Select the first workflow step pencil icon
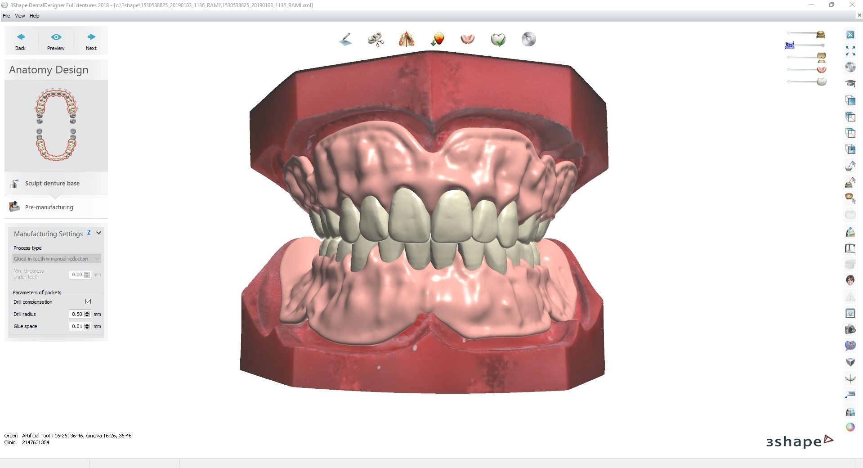This screenshot has height=468, width=863. (x=345, y=40)
